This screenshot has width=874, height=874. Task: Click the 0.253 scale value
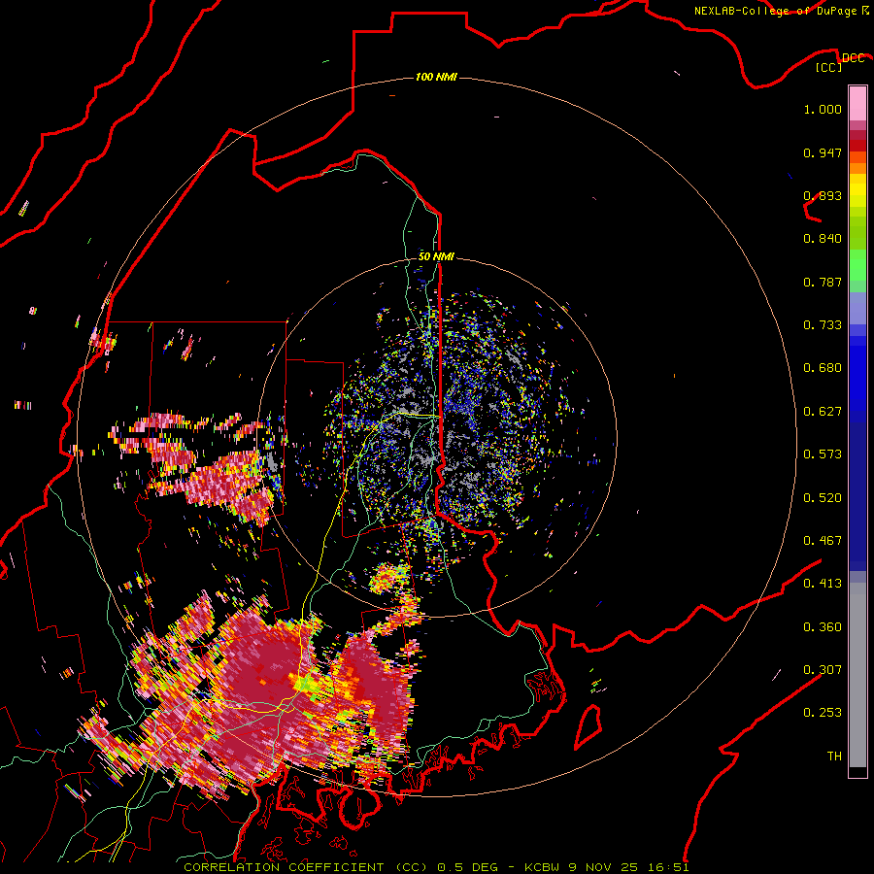click(x=823, y=713)
